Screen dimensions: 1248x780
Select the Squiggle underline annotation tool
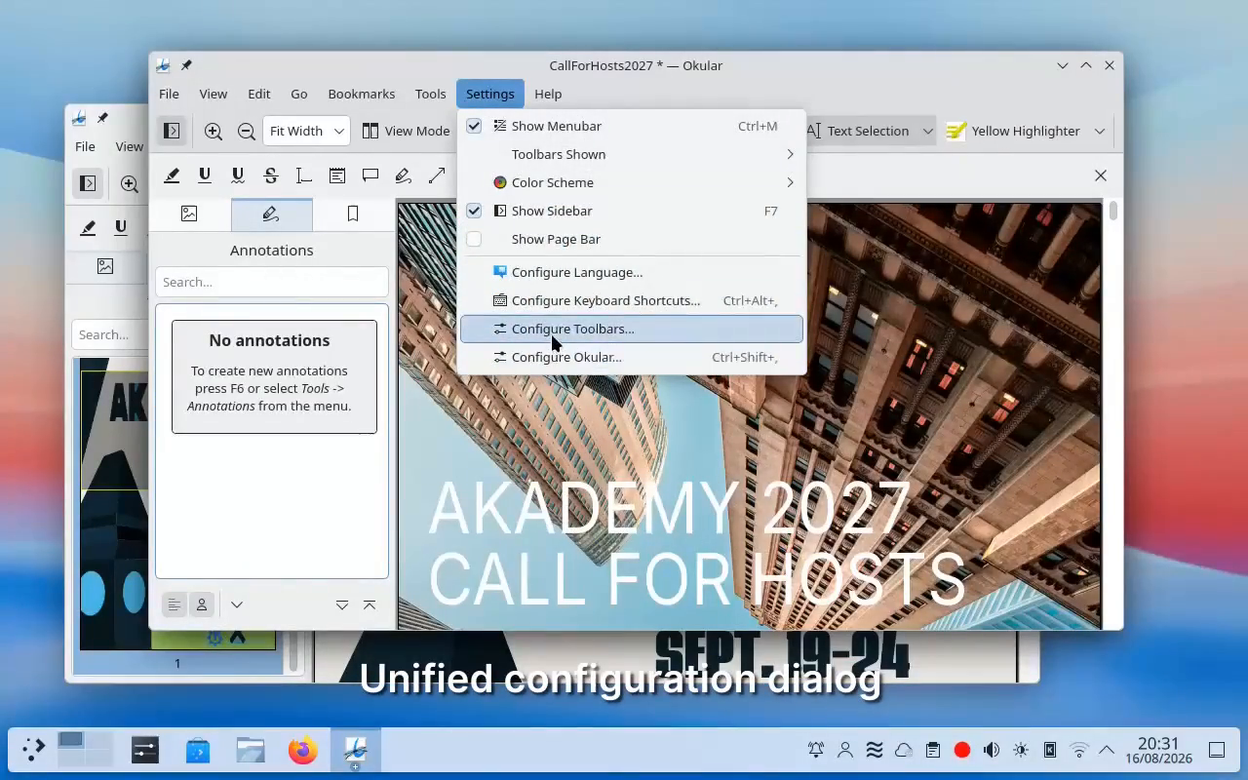(x=238, y=175)
